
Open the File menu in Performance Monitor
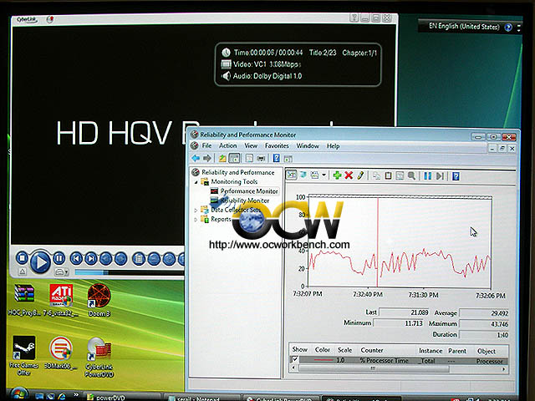(206, 145)
